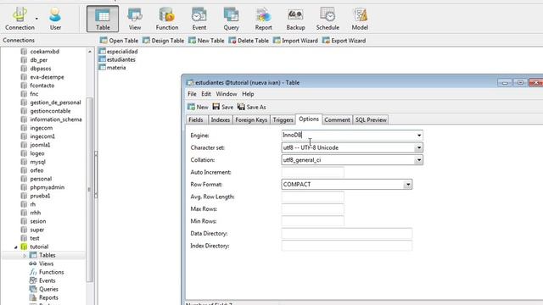Switch to View objects in toolbar
Viewport: 543px width, 305px height.
135,19
